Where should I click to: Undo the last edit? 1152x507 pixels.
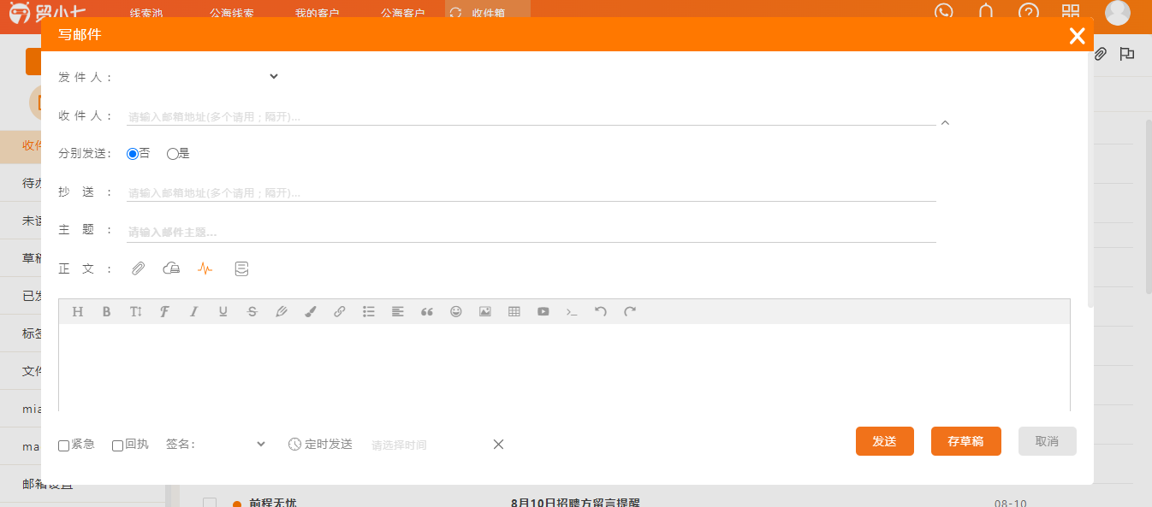601,312
